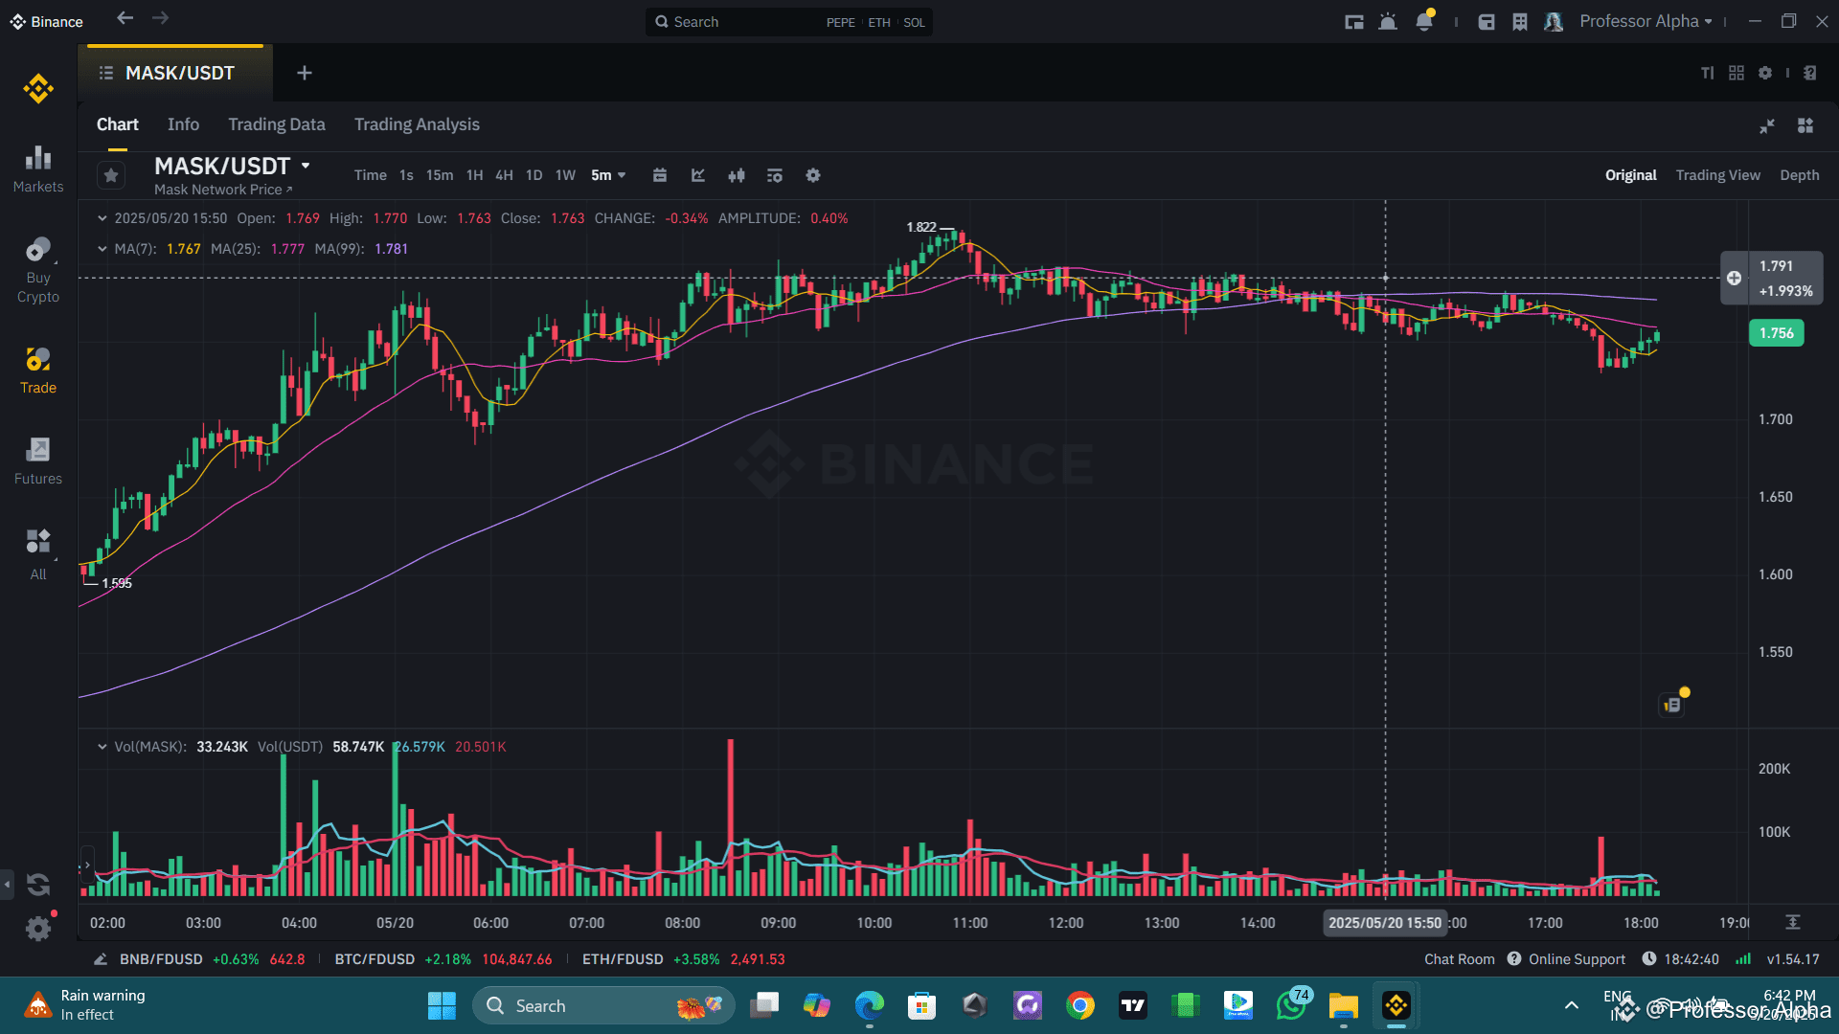The height and width of the screenshot is (1034, 1839).
Task: Open the orders bookmark icon
Action: 1520,22
